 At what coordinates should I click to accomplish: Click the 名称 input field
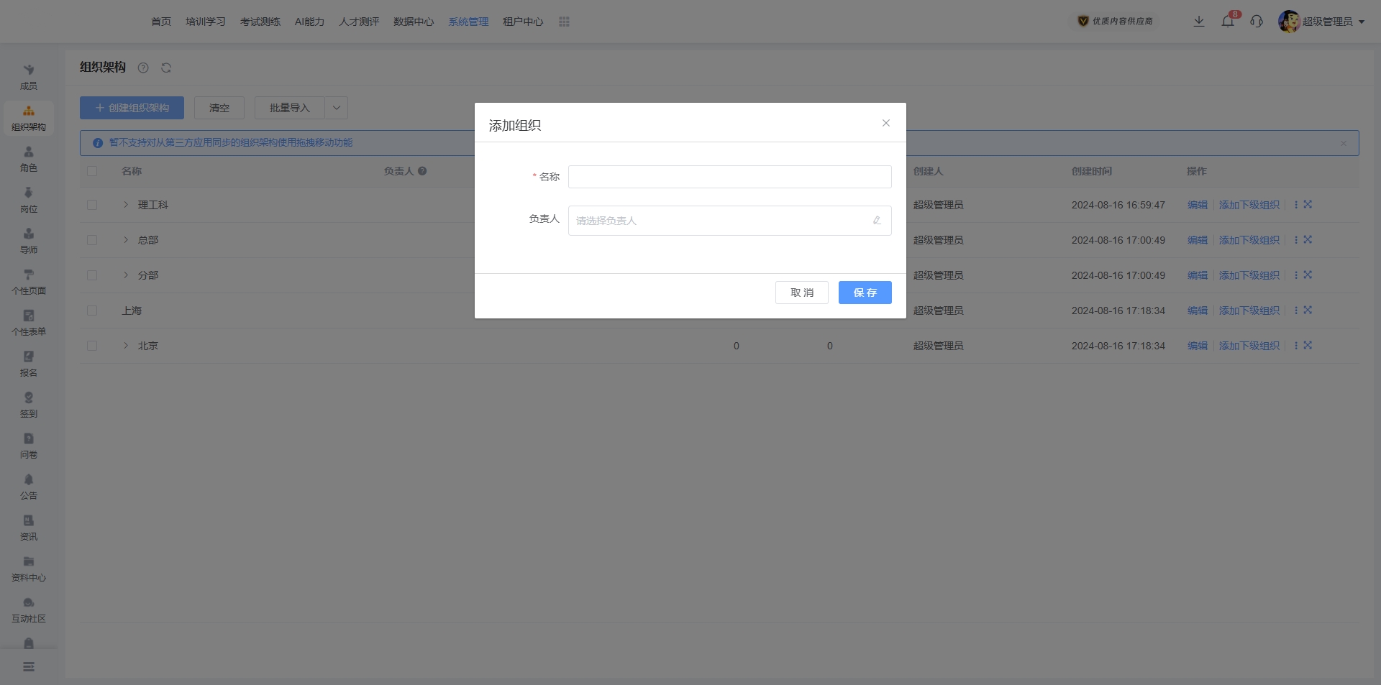coord(729,177)
